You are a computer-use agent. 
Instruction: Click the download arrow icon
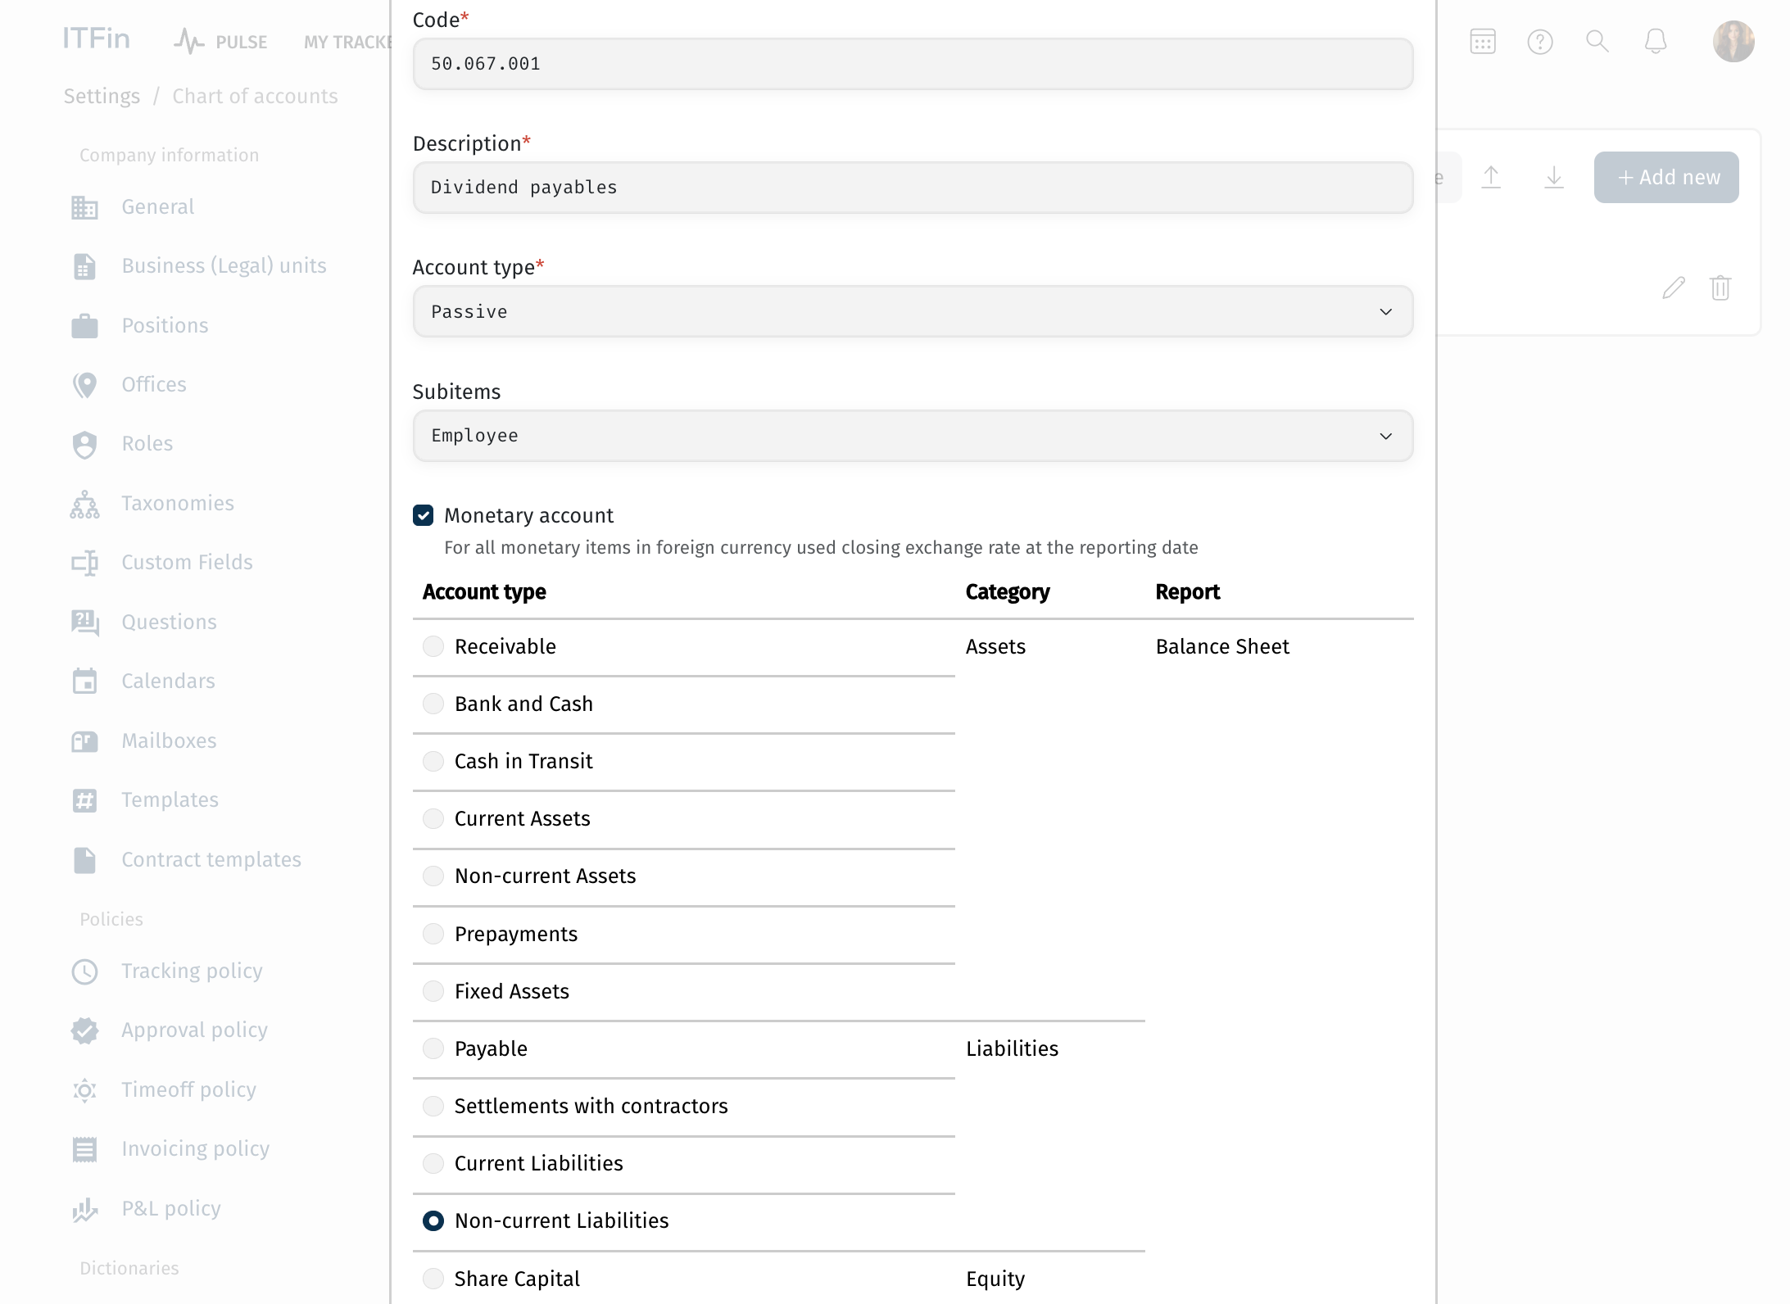(x=1553, y=177)
